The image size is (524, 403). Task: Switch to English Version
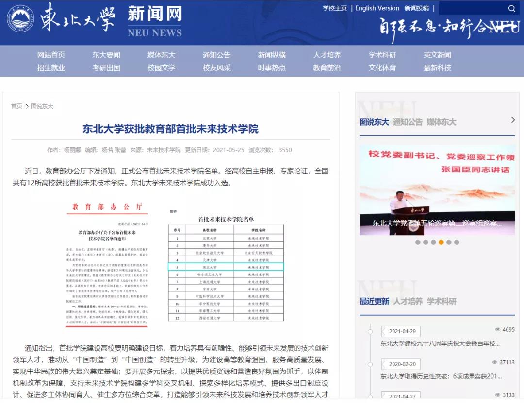point(377,8)
